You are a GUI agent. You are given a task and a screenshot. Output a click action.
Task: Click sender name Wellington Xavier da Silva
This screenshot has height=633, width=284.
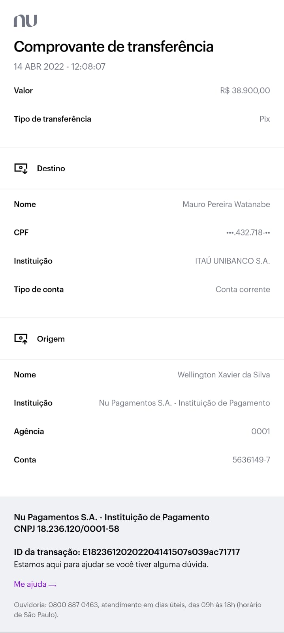point(224,375)
